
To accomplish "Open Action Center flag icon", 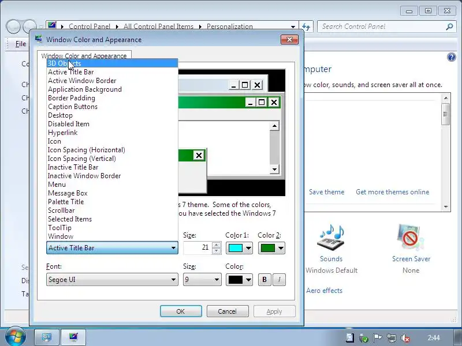I will tap(377, 338).
